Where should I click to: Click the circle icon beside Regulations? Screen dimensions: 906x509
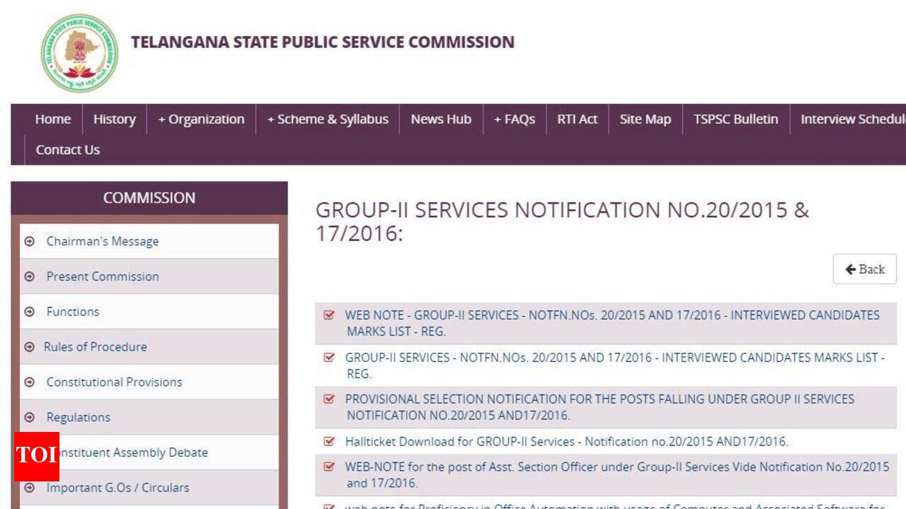click(x=30, y=418)
